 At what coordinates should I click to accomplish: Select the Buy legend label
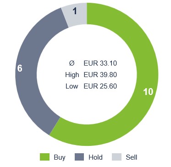(x=60, y=157)
